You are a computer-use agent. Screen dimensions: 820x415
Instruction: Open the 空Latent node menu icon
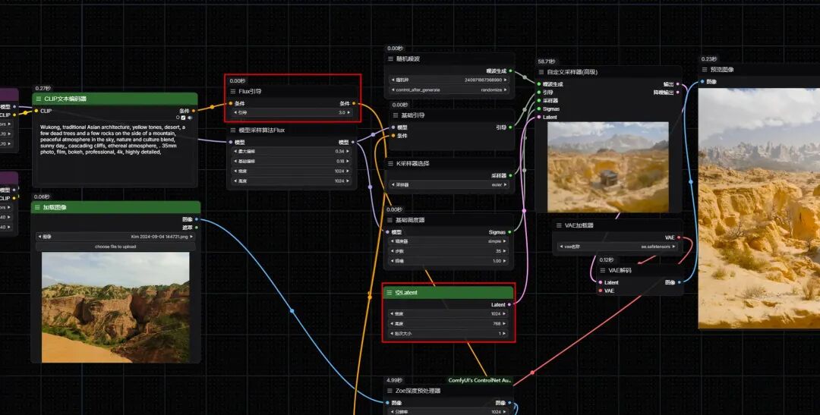pos(389,293)
